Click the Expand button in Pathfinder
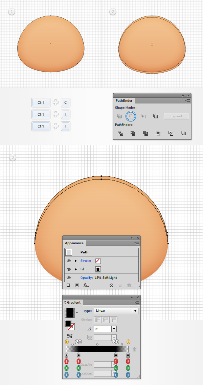The image size is (203, 385). pos(176,116)
